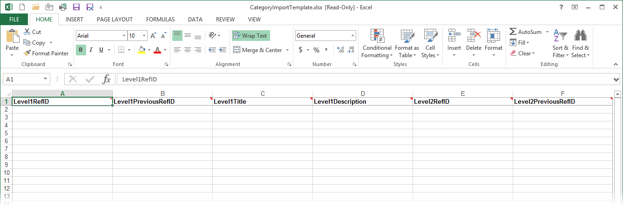The height and width of the screenshot is (206, 623).
Task: Apply the yellow Fill Color swatch
Action: [x=142, y=50]
